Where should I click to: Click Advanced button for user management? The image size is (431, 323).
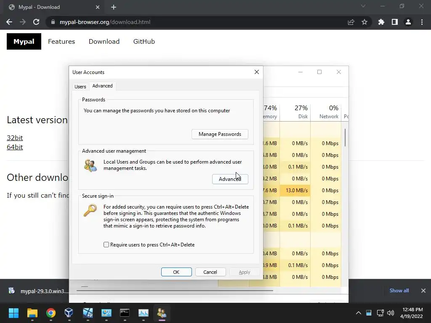pos(230,179)
